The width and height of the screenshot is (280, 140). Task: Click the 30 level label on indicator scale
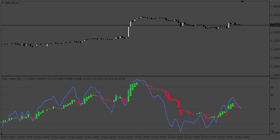pos(272,88)
